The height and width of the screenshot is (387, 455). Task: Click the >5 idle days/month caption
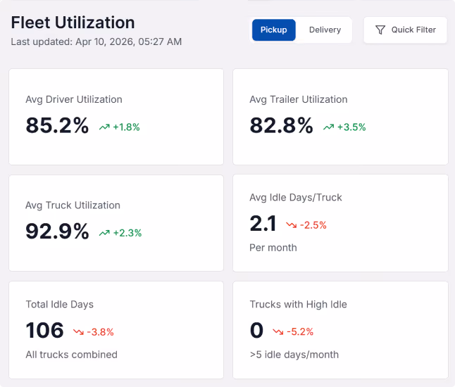coord(294,355)
